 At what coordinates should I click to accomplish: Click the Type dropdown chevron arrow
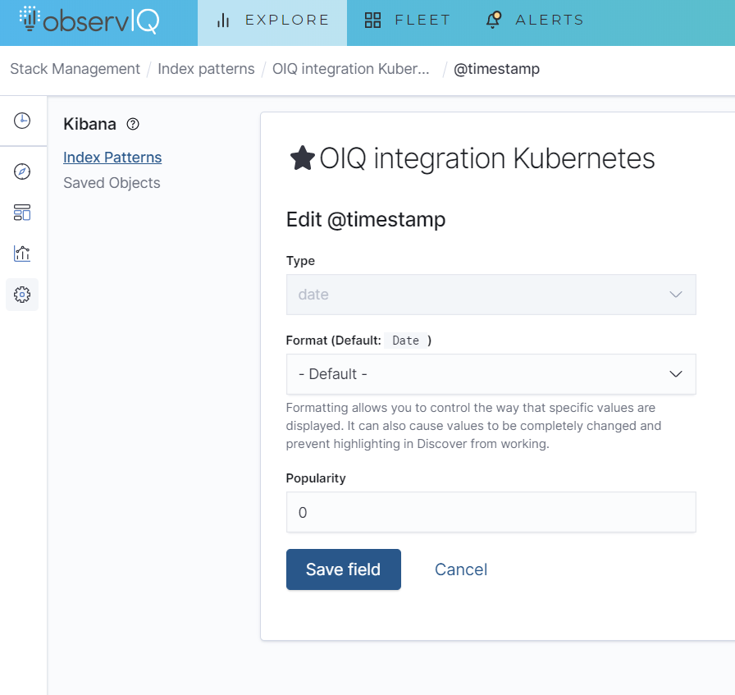[675, 295]
